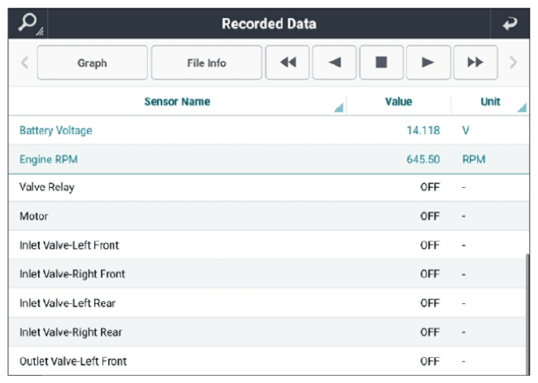Select Inlet Valve-Right Front row

pos(269,274)
